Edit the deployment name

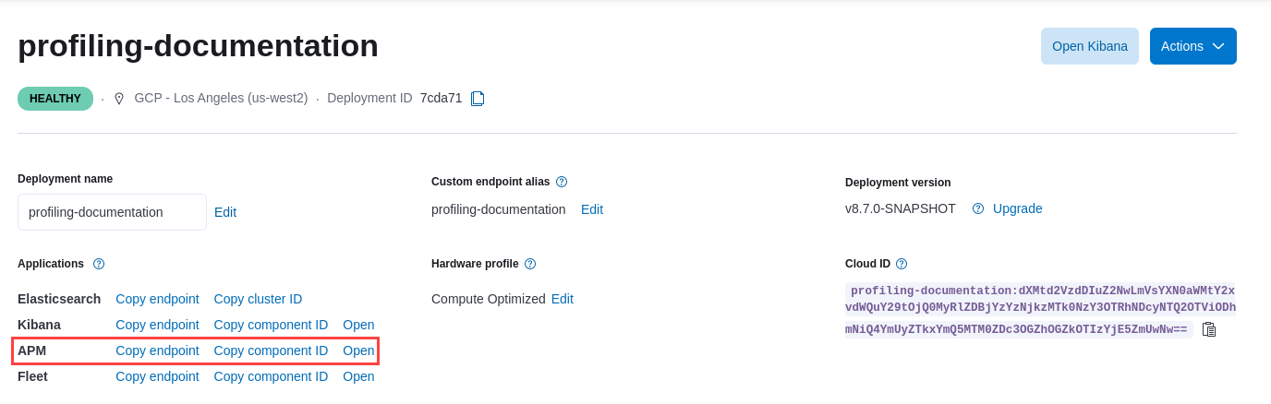click(225, 212)
